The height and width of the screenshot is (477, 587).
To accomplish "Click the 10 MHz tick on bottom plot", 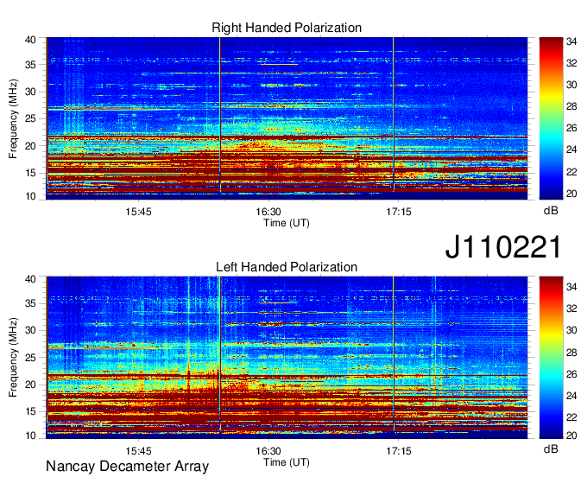I will click(30, 436).
